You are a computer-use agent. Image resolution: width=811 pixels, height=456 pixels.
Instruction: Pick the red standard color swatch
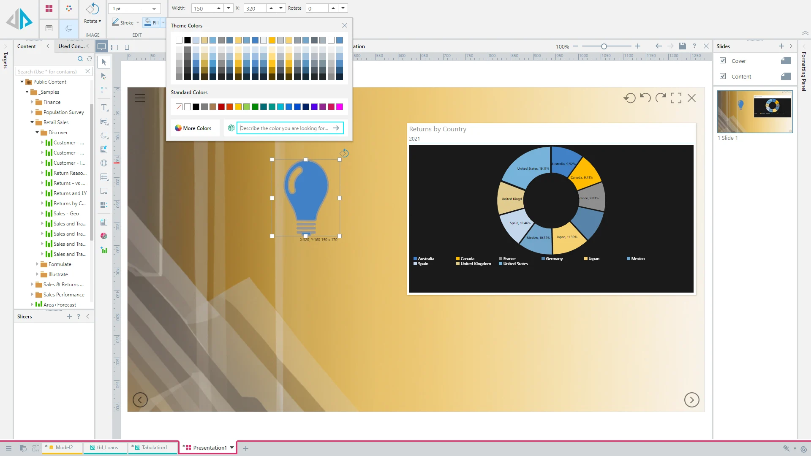[x=221, y=107]
